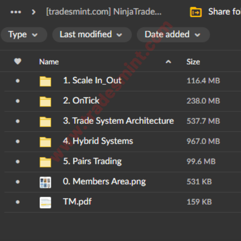Select the 2. OnTick folder name
The width and height of the screenshot is (241, 241).
(81, 101)
